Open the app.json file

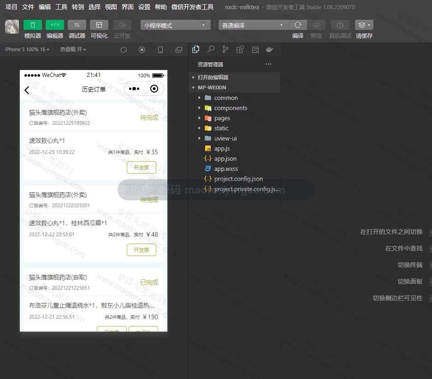pyautogui.click(x=235, y=158)
